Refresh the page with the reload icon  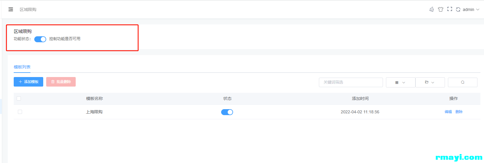458,10
